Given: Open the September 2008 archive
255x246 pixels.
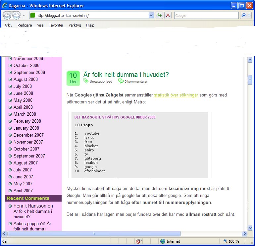Looking at the screenshot, I should pyautogui.click(x=29, y=73).
